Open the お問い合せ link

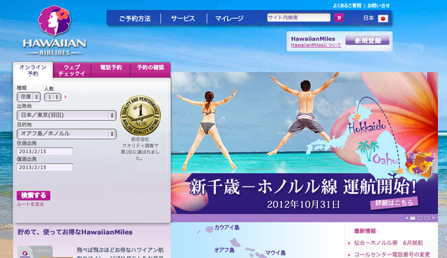pos(379,6)
